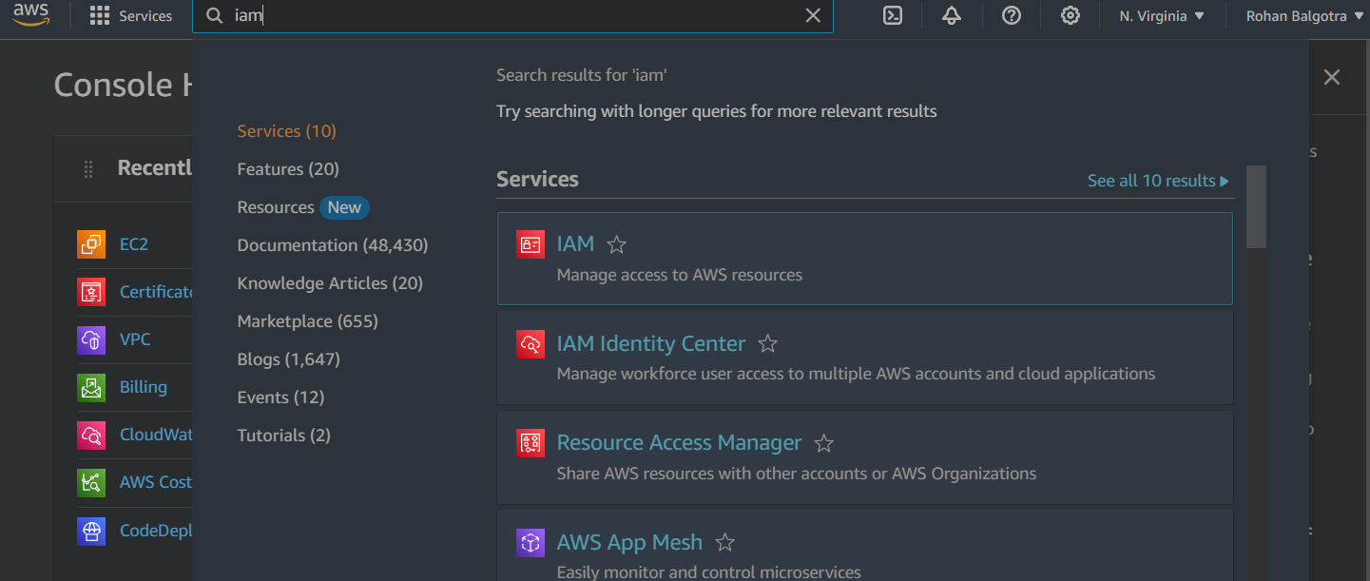Open the IAM service link

click(x=575, y=244)
